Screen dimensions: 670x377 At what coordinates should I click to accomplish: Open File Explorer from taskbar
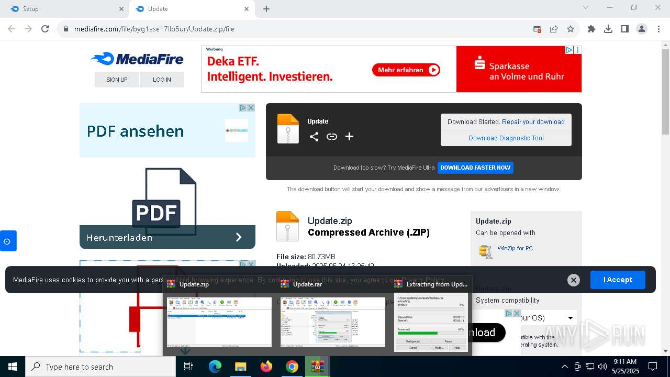click(240, 367)
